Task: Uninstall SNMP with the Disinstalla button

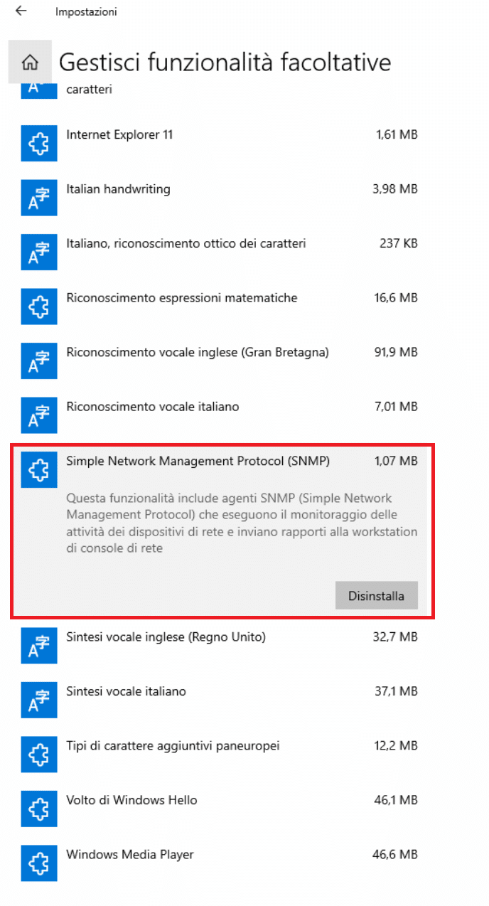Action: click(x=376, y=596)
